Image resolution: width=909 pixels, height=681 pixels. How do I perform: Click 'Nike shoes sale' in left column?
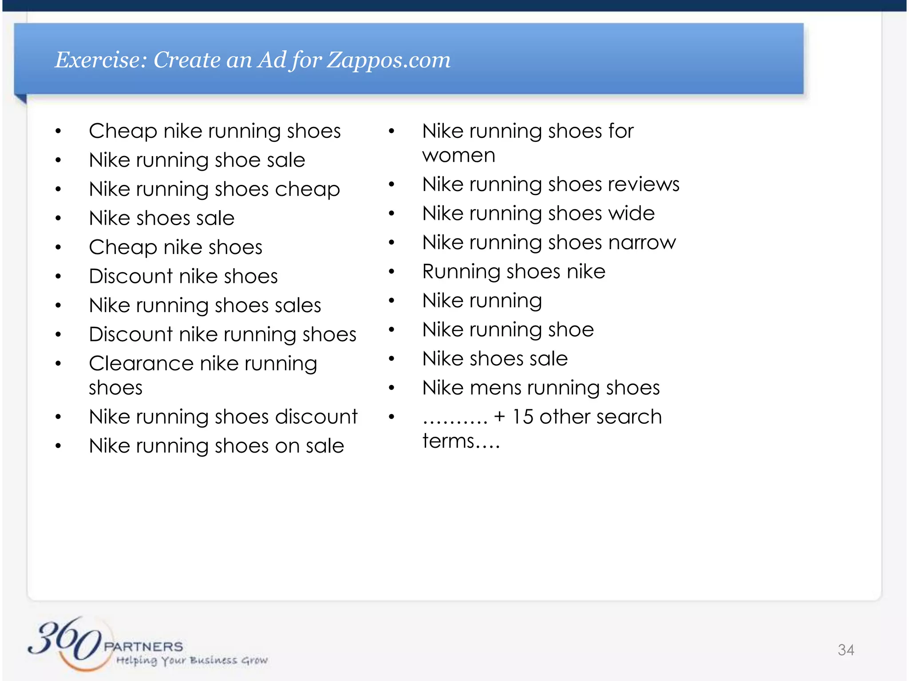tap(162, 218)
